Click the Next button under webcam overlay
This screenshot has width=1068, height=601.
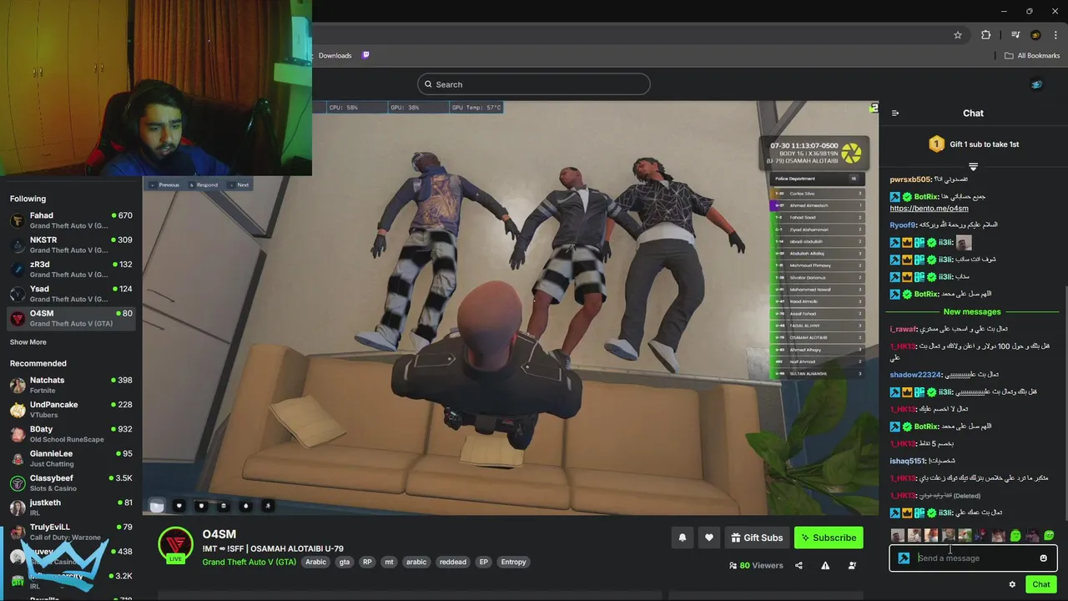(x=239, y=185)
